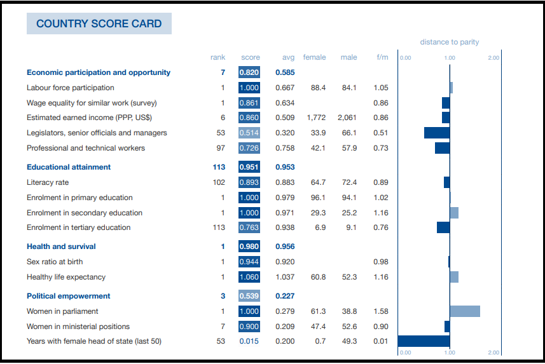545x364 pixels.
Task: Select 'Estimated earned income (PPP, US$)' label
Action: (x=89, y=118)
